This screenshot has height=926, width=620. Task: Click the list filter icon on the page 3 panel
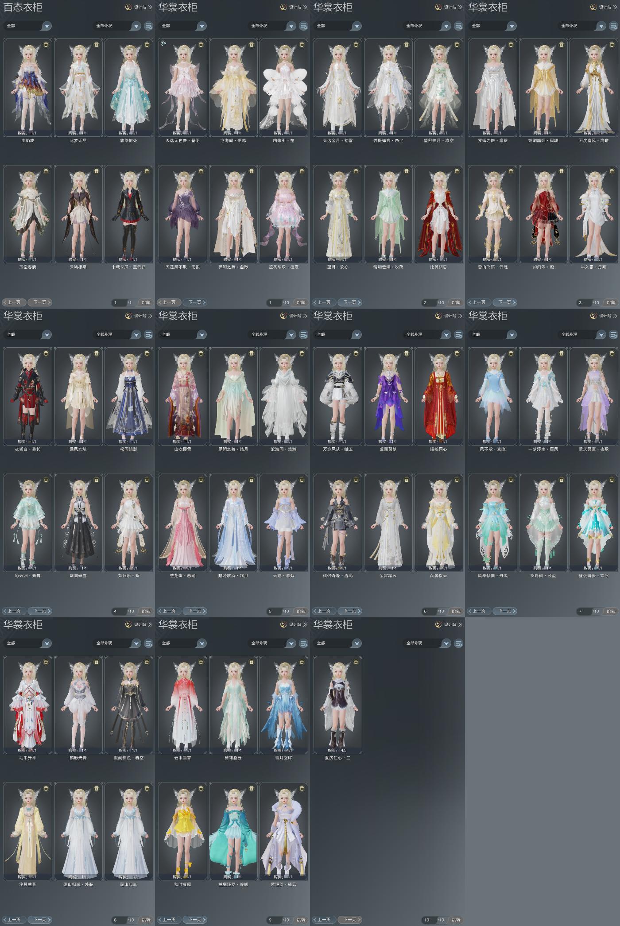(x=614, y=26)
